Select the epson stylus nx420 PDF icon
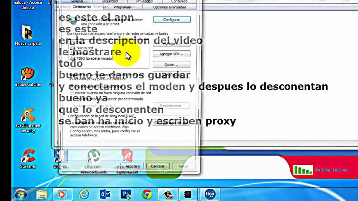Viewport: 358px width, 201px height. coord(127,161)
